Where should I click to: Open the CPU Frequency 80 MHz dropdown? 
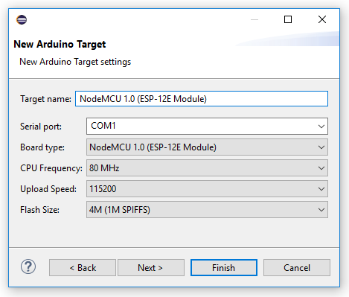click(207, 168)
